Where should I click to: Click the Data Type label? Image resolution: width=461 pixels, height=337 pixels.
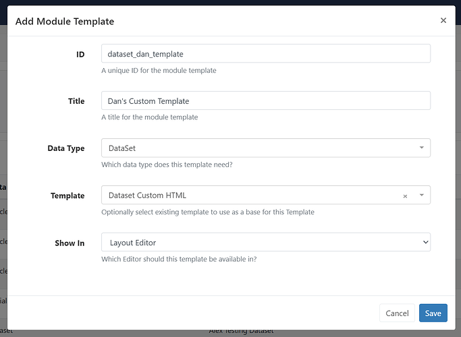click(66, 148)
